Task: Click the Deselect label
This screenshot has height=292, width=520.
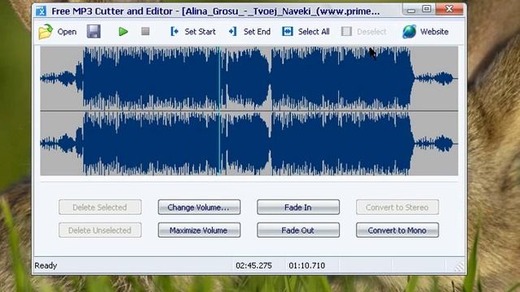Action: [371, 32]
